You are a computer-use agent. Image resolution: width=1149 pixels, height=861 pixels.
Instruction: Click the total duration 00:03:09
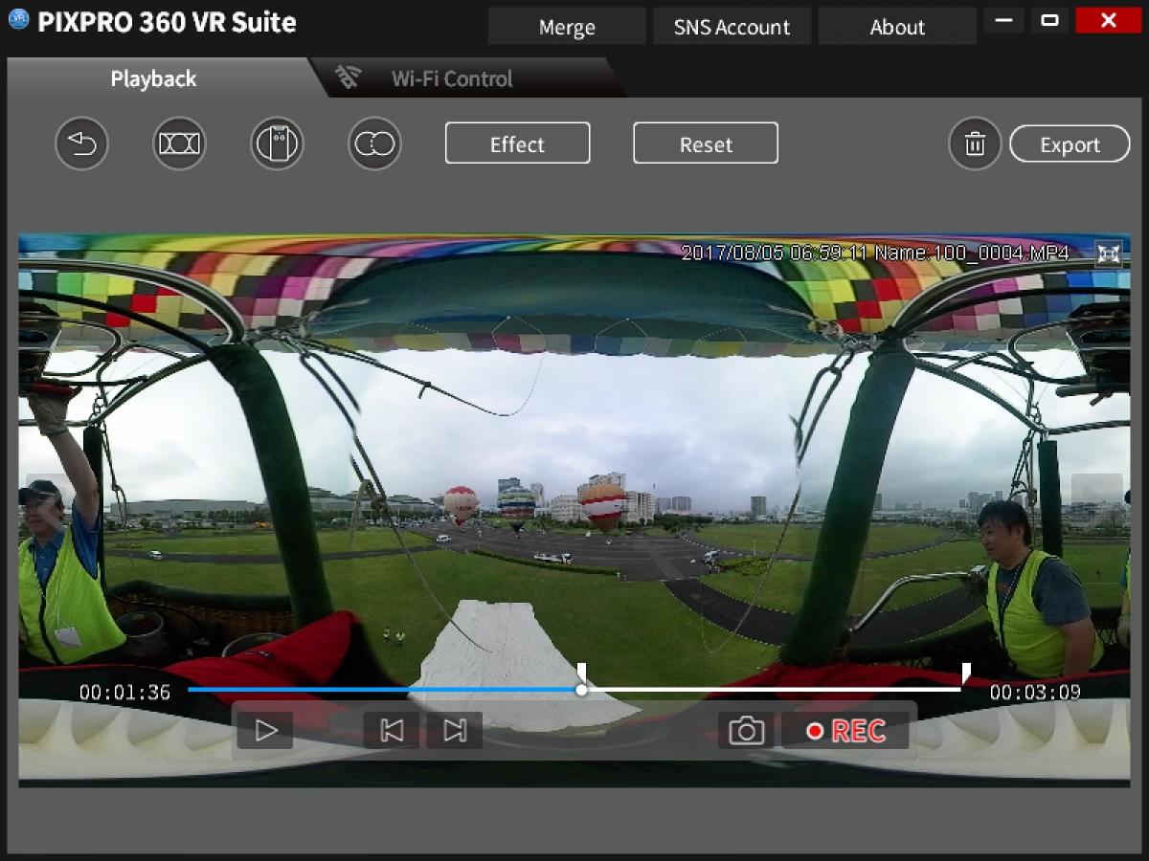[x=1035, y=693]
